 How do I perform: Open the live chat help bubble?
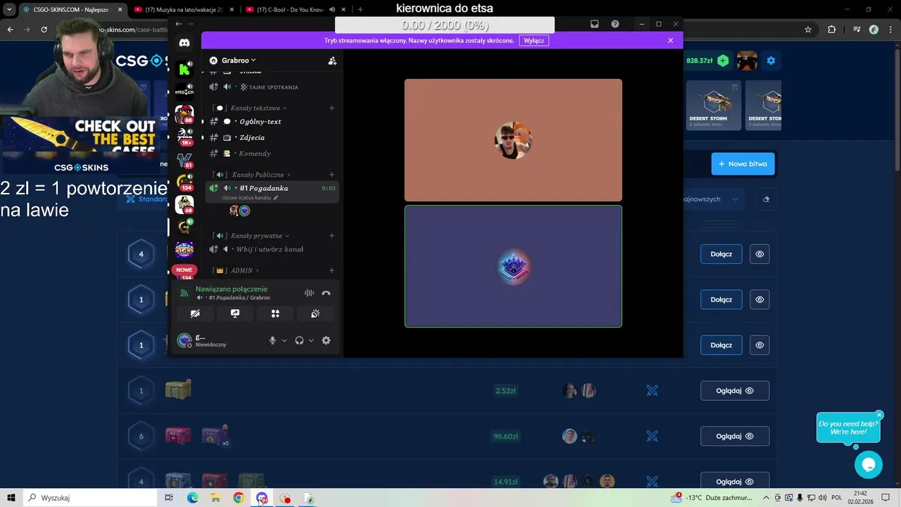pyautogui.click(x=869, y=465)
